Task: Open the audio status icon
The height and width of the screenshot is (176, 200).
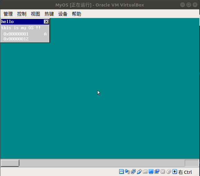Action: coord(128,172)
